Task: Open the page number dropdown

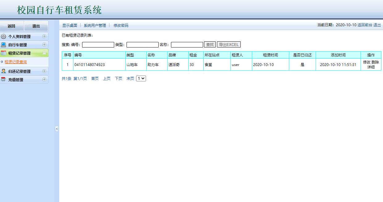Action: 141,78
